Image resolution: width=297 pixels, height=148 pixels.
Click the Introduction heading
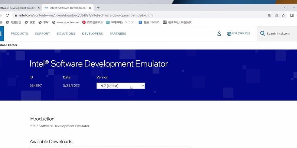42,119
